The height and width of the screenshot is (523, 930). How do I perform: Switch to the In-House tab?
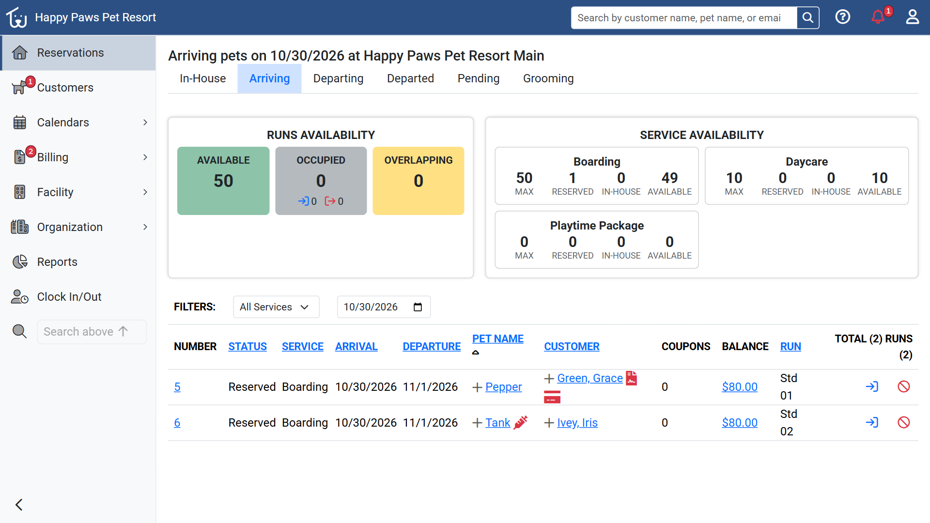click(202, 78)
